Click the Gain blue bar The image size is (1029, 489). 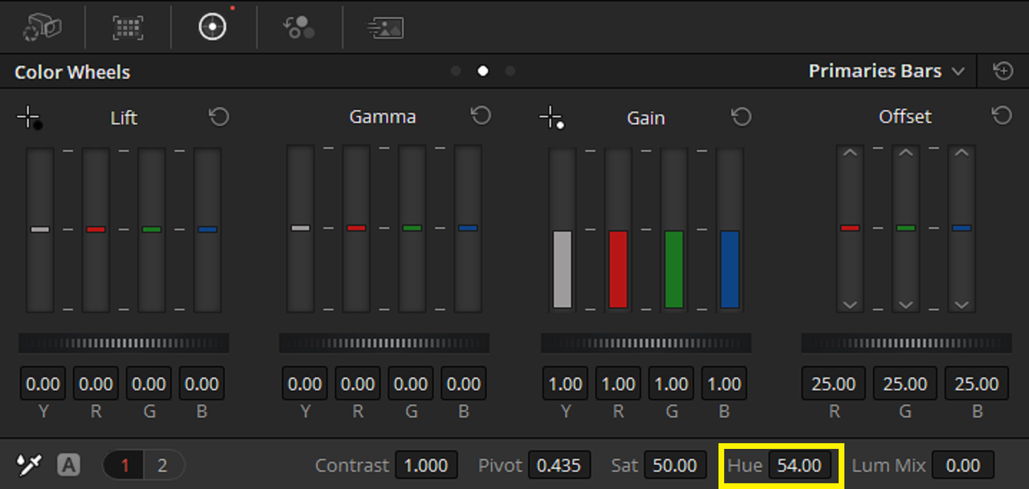(x=730, y=269)
